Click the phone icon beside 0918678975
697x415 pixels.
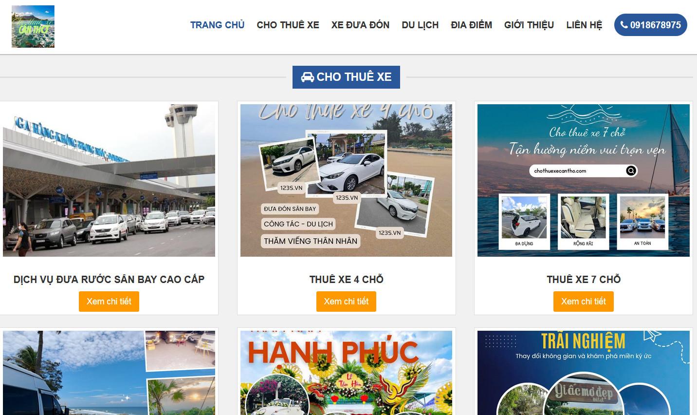[624, 25]
